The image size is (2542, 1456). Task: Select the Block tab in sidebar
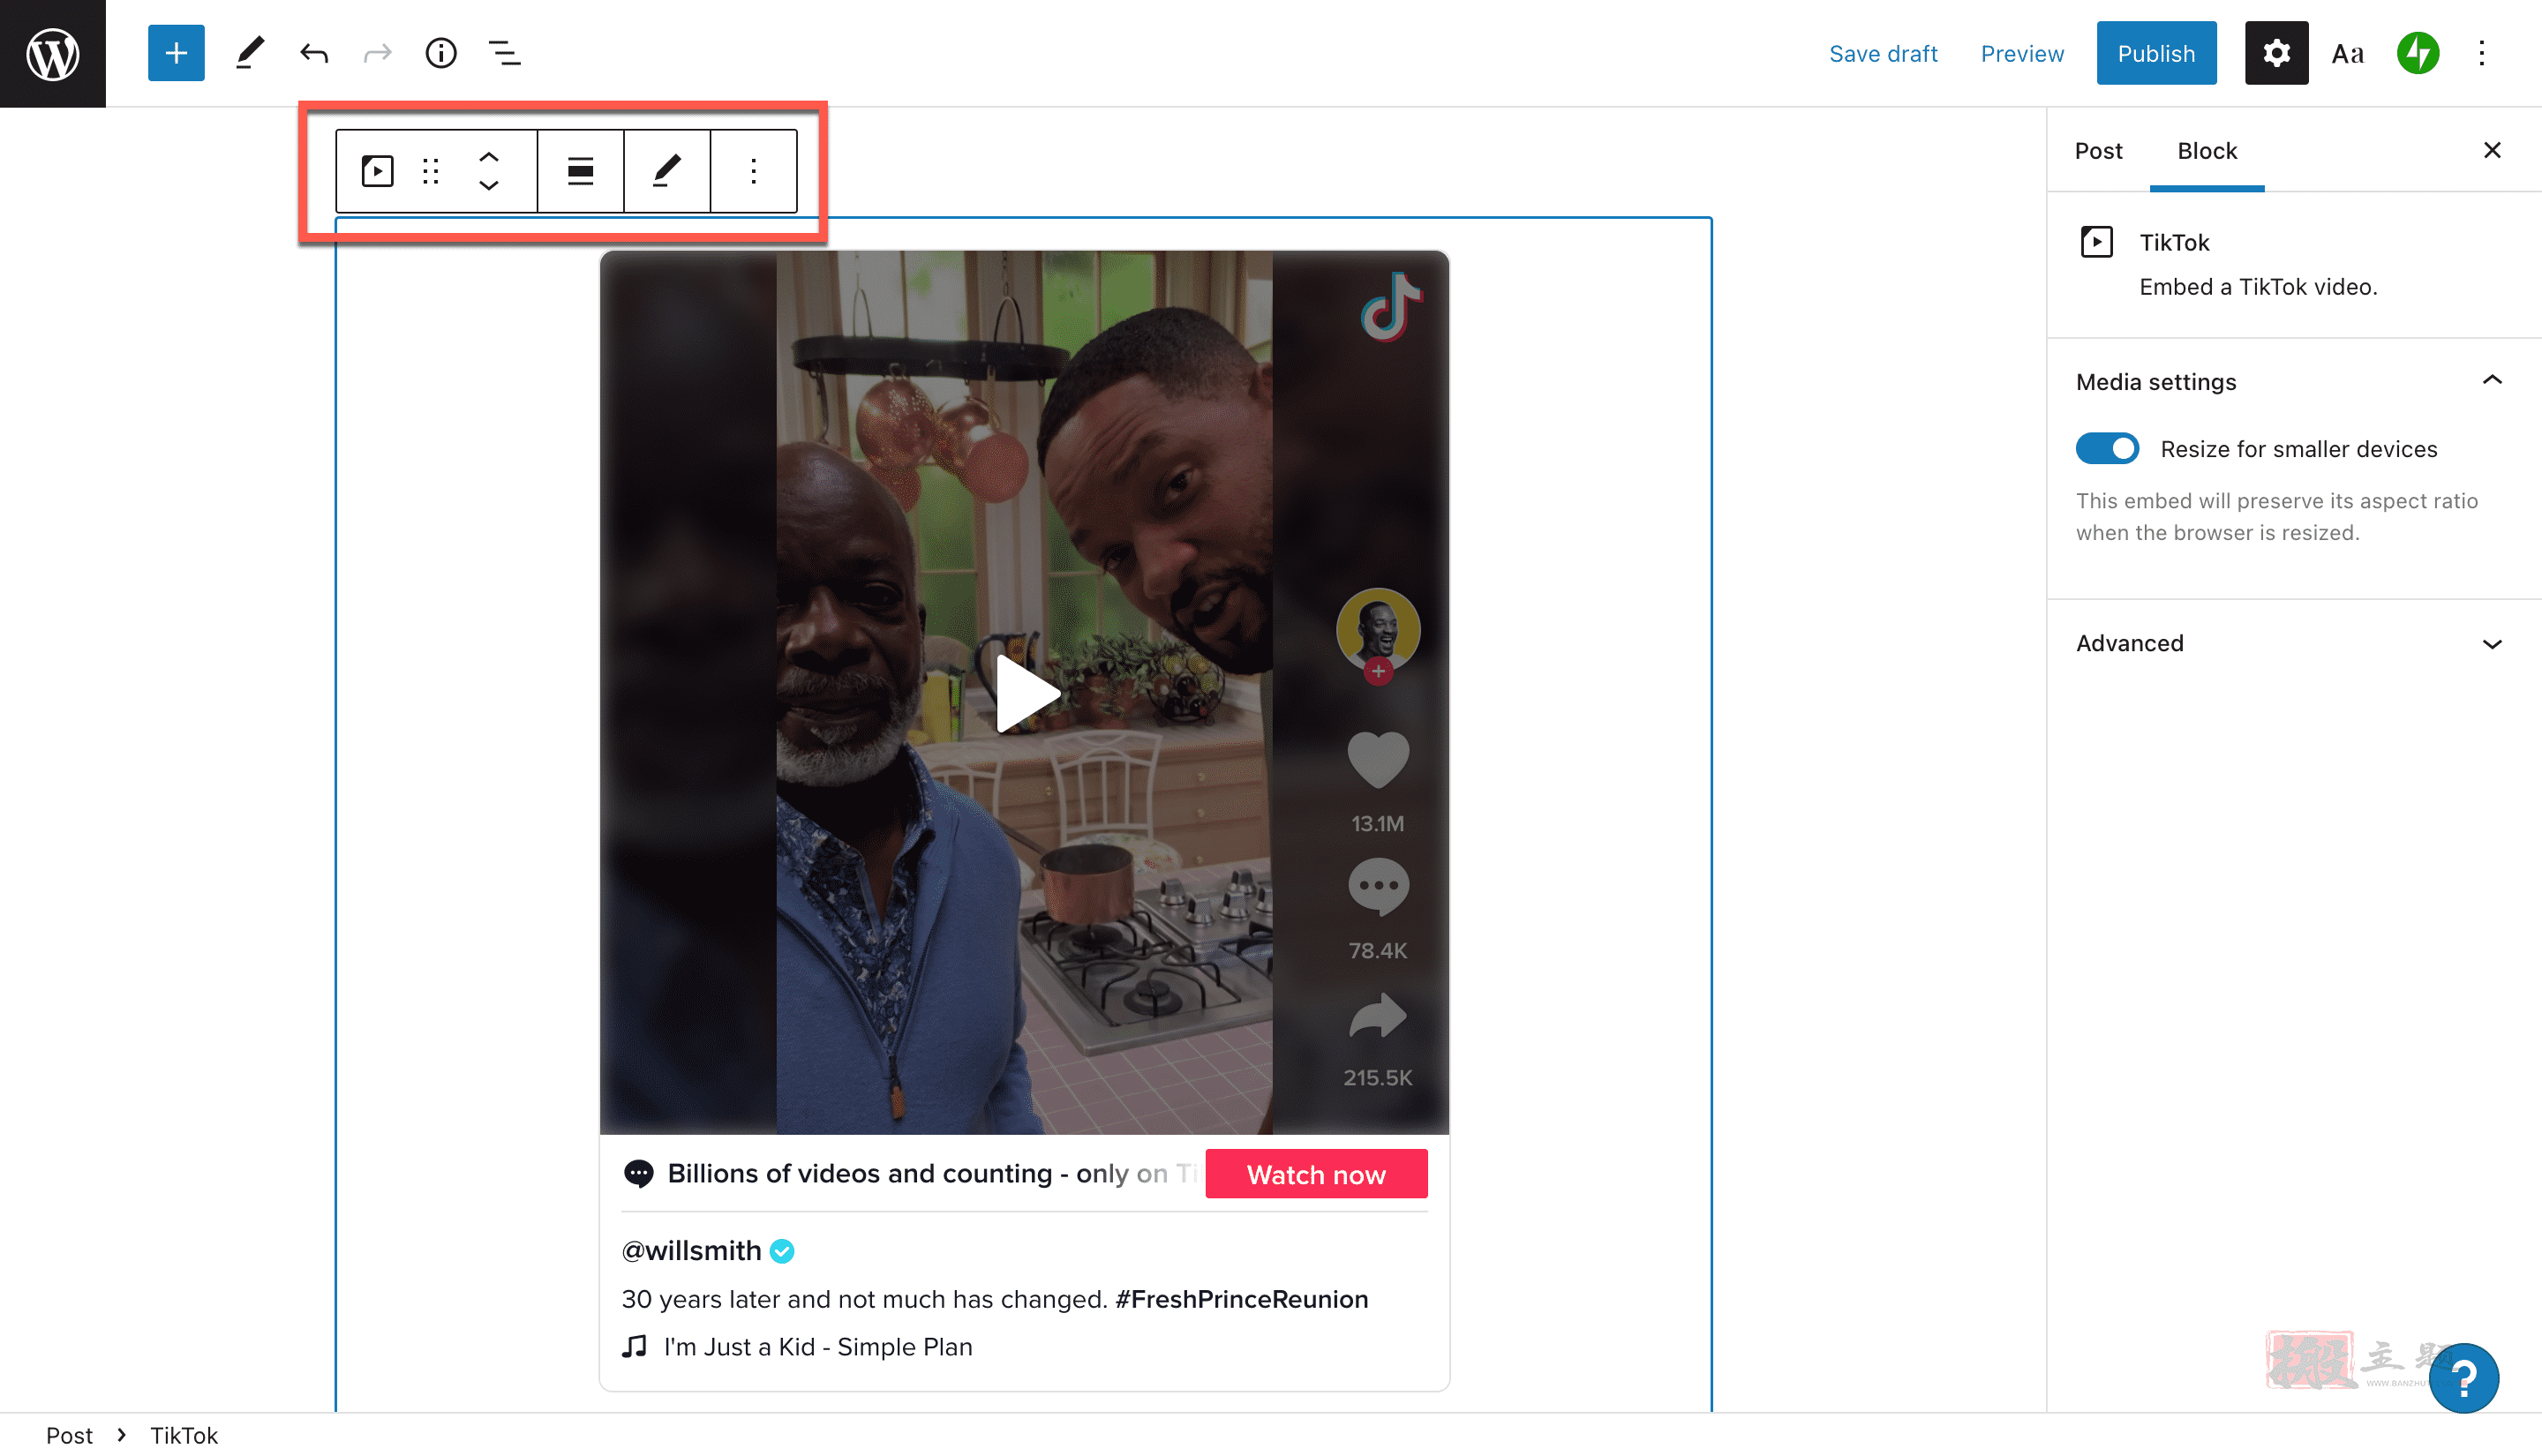tap(2207, 151)
